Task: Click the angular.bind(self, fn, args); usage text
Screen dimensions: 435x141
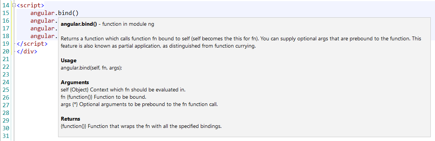Action: (91, 68)
